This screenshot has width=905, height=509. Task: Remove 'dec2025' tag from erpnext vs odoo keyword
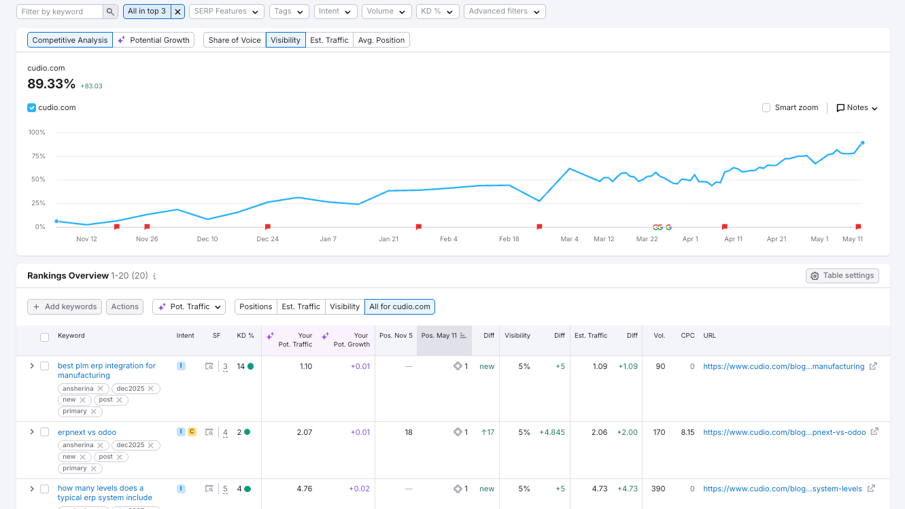point(151,446)
